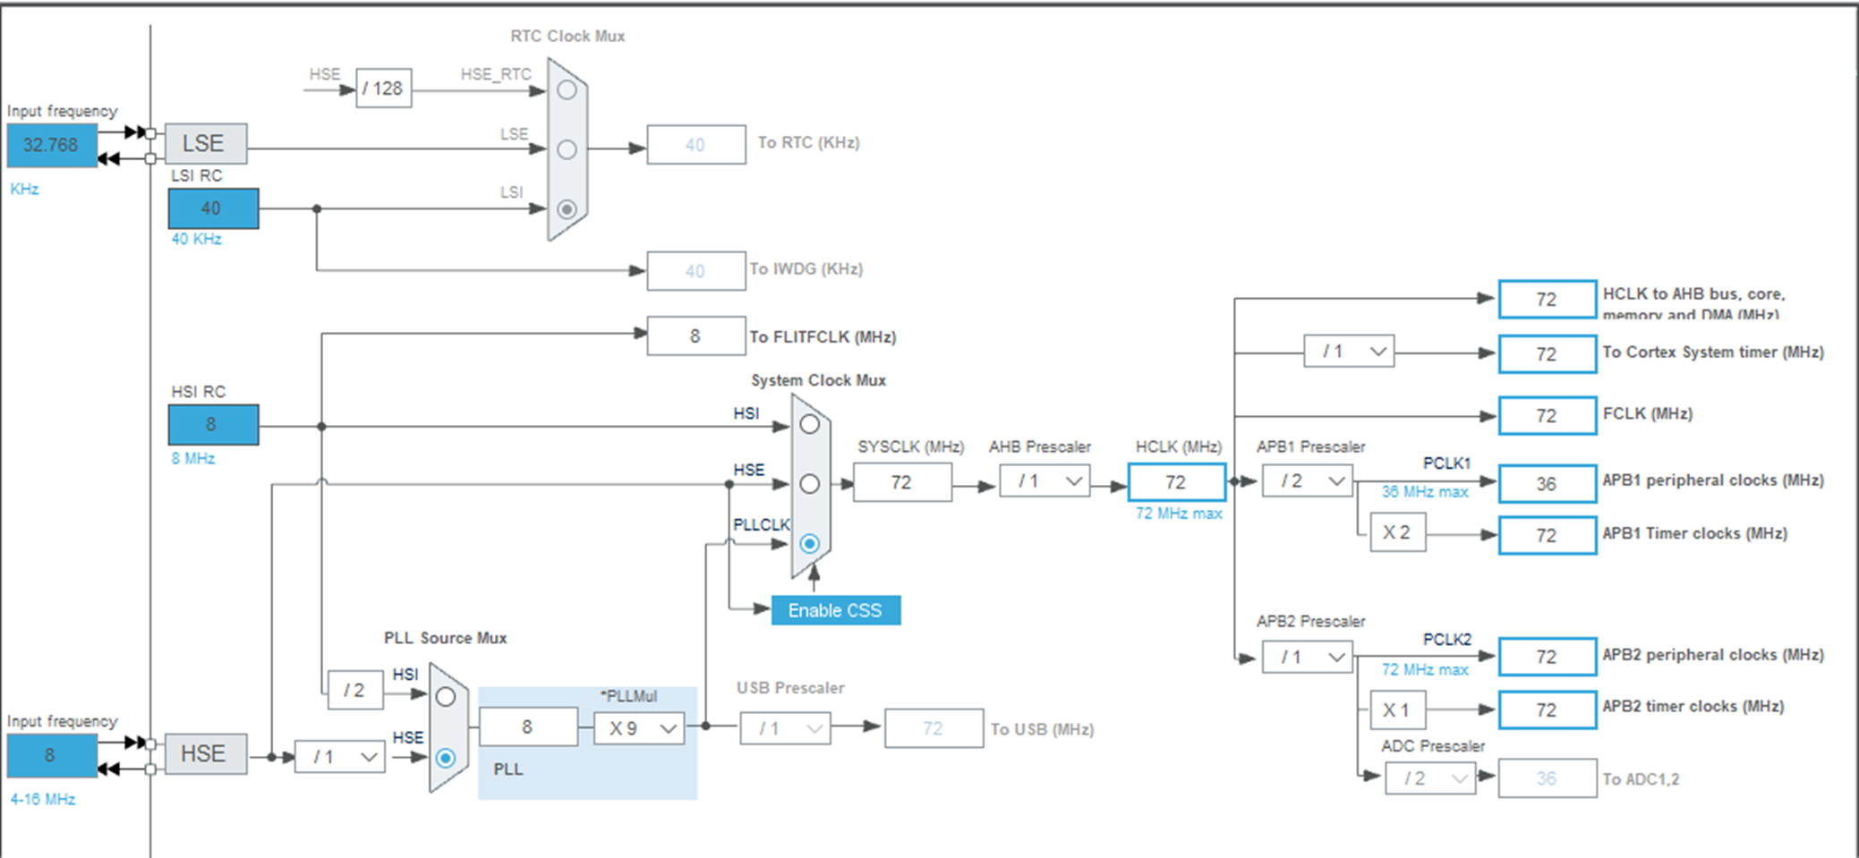Select HSI input in PLL Source Mux
1859x858 pixels.
[x=445, y=697]
